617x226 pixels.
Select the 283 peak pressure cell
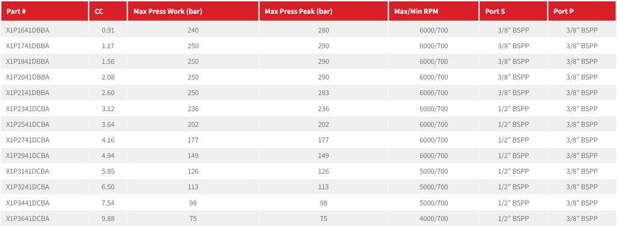[x=324, y=93]
